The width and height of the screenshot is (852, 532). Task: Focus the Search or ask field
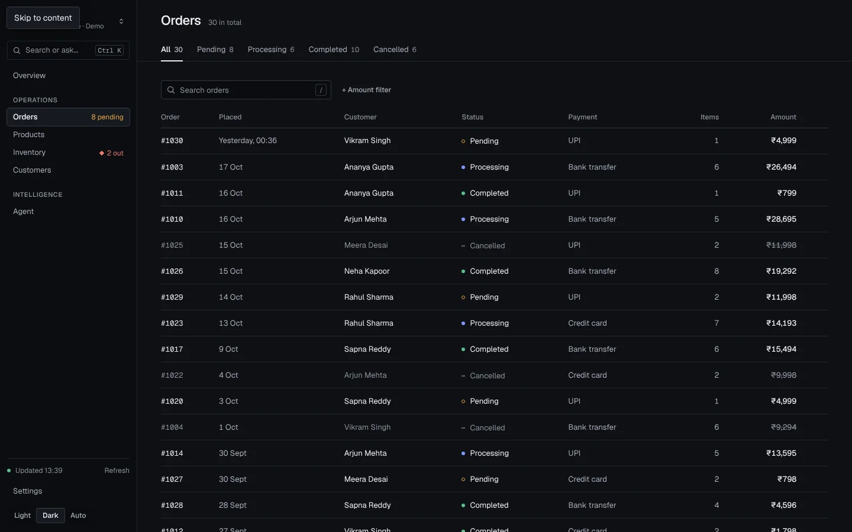point(68,50)
